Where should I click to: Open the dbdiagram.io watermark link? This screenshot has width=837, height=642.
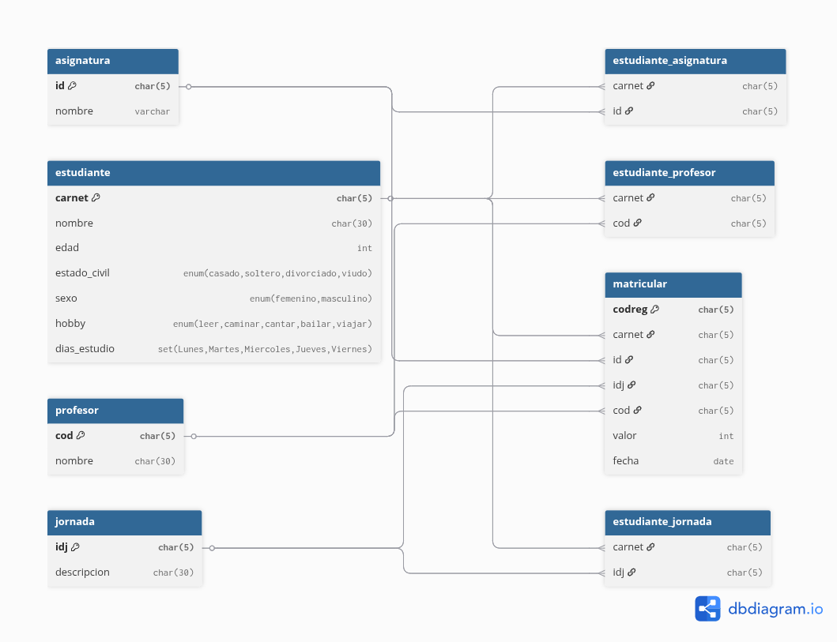[x=775, y=609]
